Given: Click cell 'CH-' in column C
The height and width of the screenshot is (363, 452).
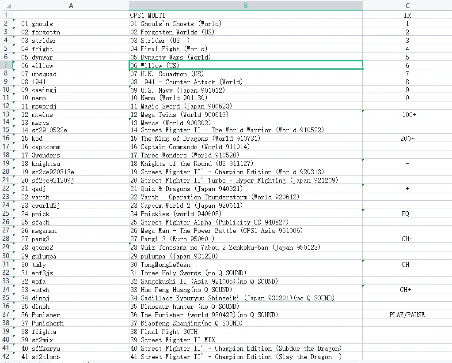Looking at the screenshot, I should click(x=407, y=239).
